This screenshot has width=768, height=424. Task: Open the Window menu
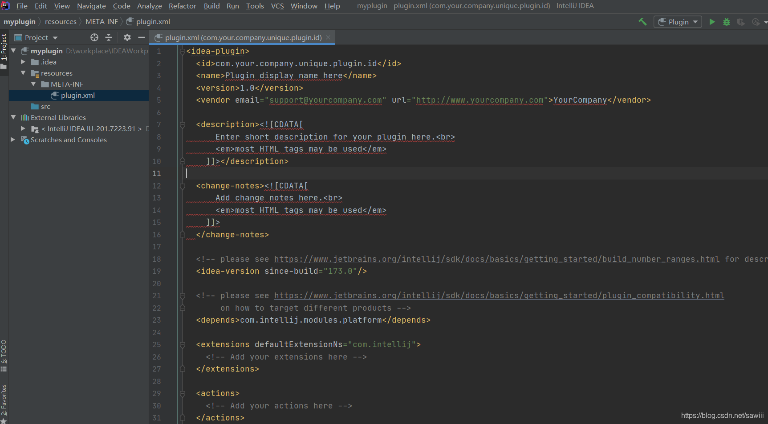304,6
